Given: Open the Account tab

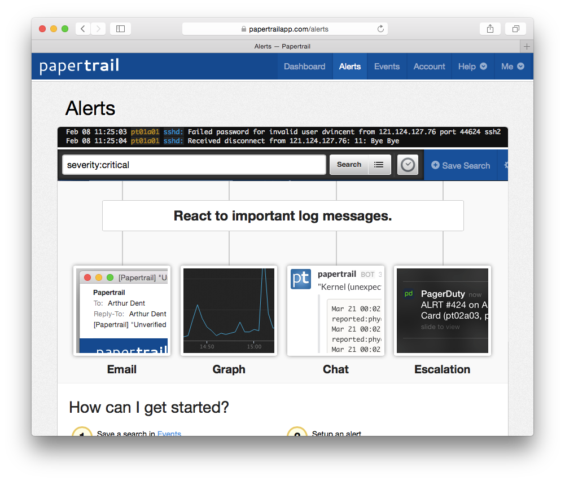Looking at the screenshot, I should point(429,67).
